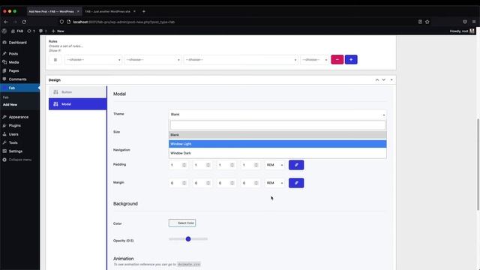The width and height of the screenshot is (480, 270).
Task: Click the Add New submenu link
Action: coord(10,104)
